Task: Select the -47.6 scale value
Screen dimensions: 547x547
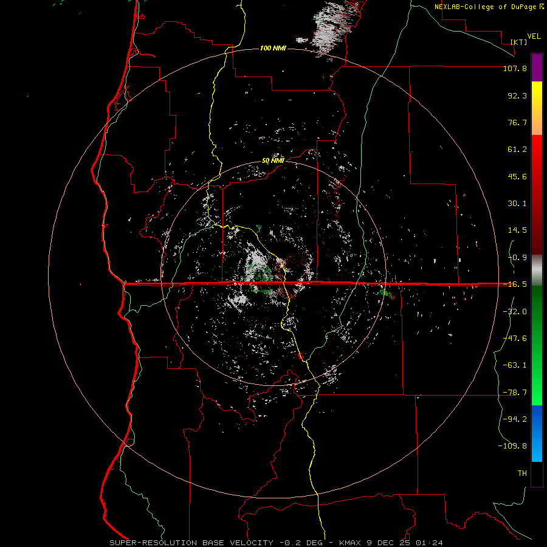Action: [515, 339]
